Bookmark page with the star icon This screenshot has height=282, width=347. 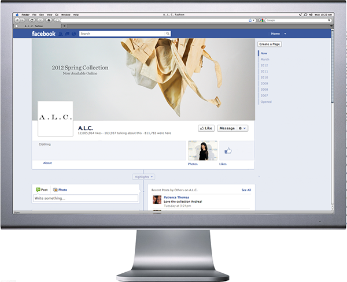250,20
